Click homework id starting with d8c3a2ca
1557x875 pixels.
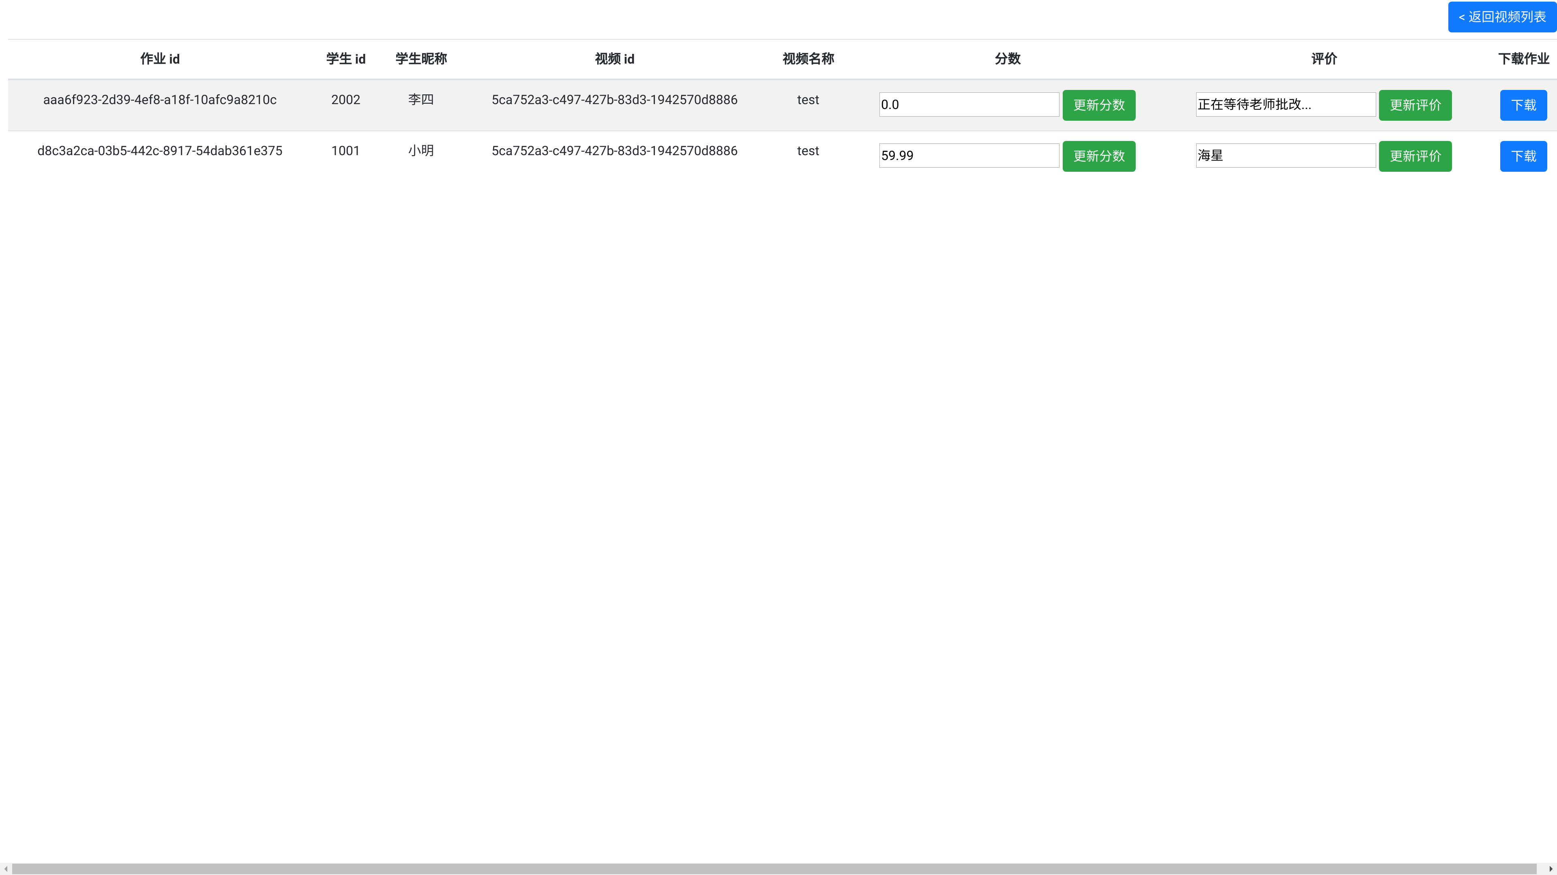pos(160,151)
